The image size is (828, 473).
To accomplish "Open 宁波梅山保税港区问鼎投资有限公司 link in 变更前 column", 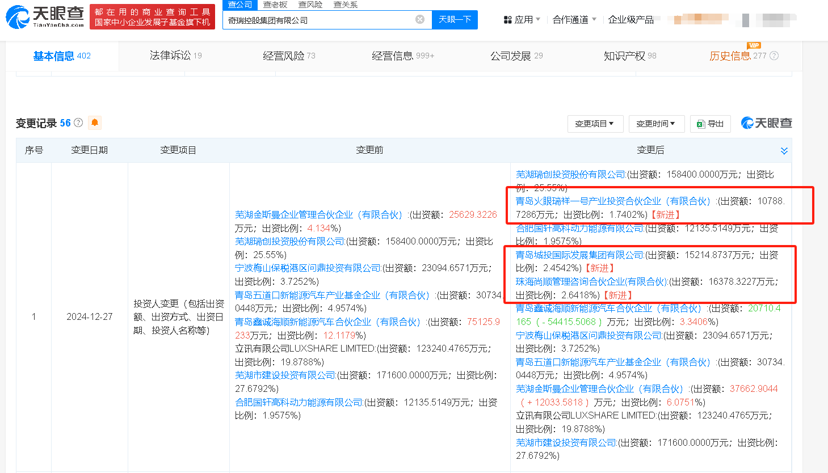I will point(308,268).
